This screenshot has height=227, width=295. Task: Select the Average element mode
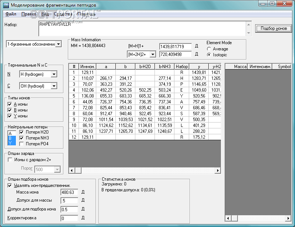[209, 49]
